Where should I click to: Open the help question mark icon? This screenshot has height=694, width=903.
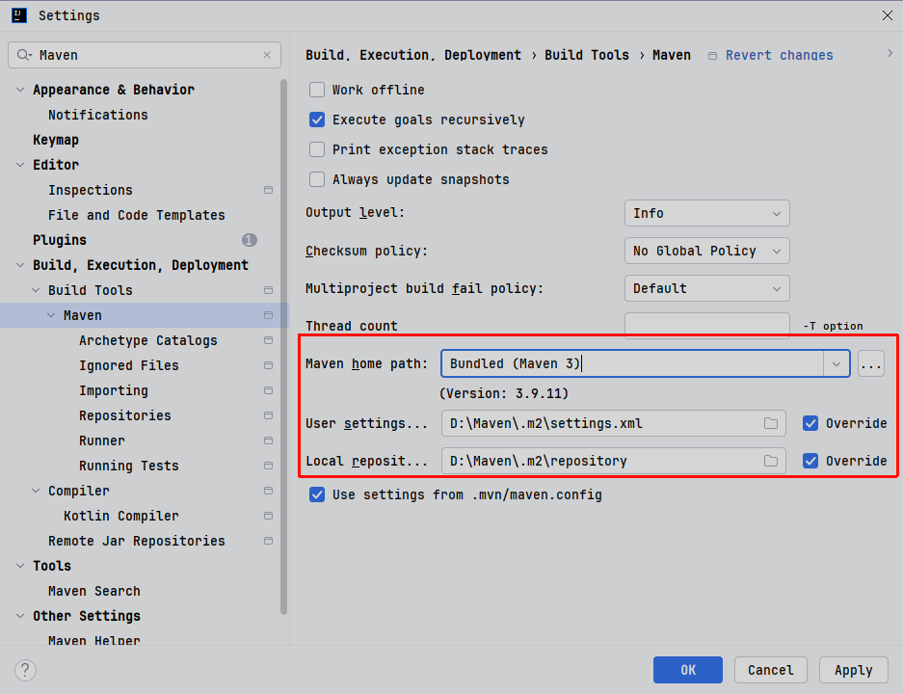(25, 670)
